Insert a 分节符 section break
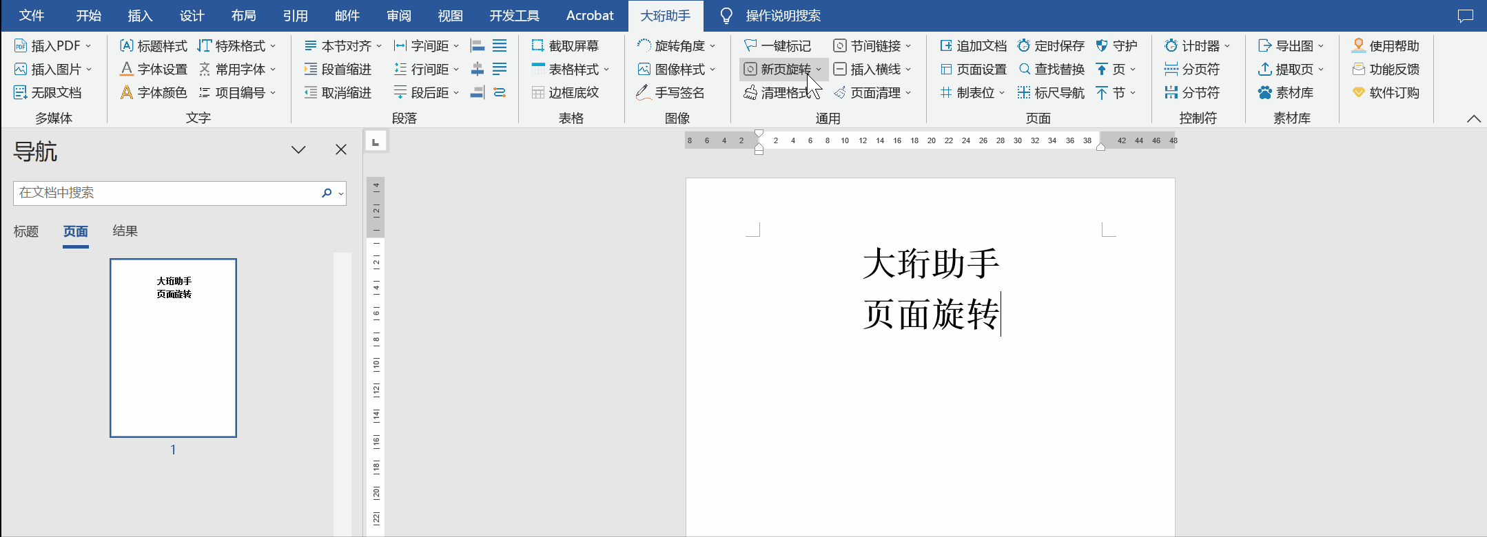The image size is (1487, 537). 1191,92
